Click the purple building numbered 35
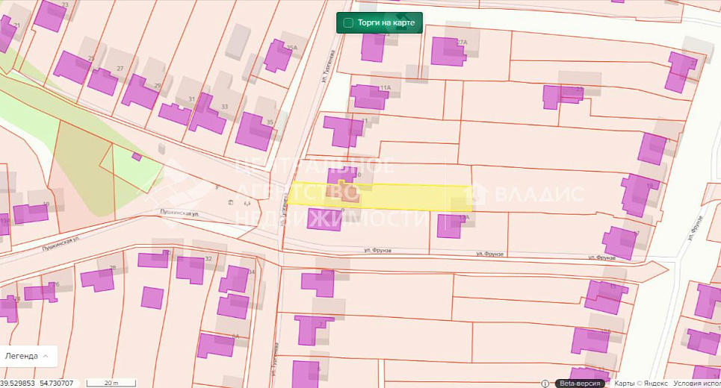The height and width of the screenshot is (388, 721). click(x=254, y=131)
